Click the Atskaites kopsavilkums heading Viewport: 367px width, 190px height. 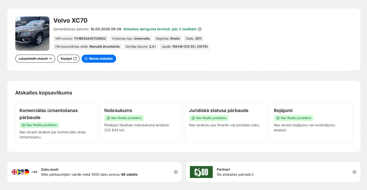pyautogui.click(x=44, y=93)
